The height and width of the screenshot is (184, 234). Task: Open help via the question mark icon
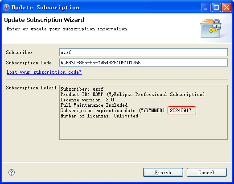(12, 172)
